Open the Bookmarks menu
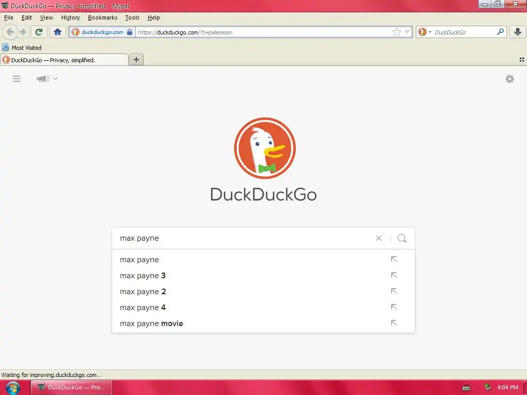The width and height of the screenshot is (527, 395). 102,17
